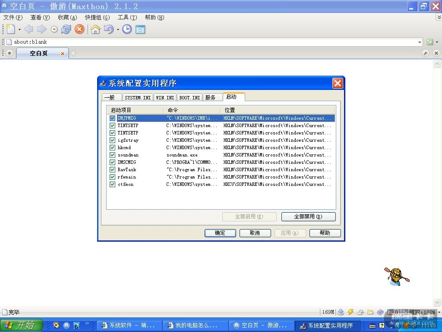Click the Maxthon quick launch icon in taskbar

(x=66, y=325)
